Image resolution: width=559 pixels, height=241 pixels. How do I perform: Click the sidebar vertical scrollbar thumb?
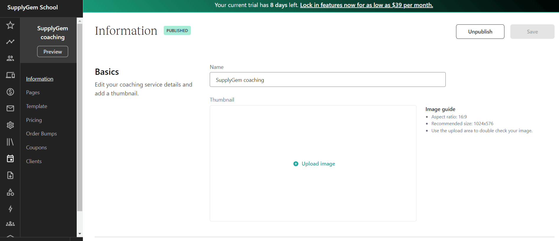point(80,117)
